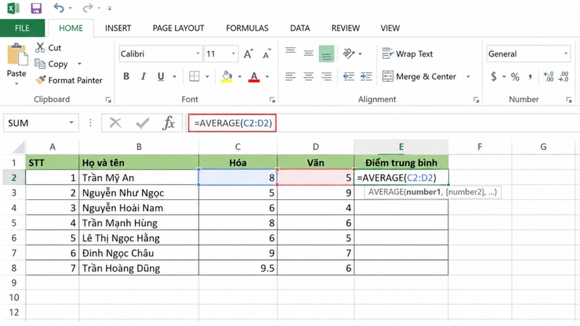Switch to the HOME tab

click(70, 28)
